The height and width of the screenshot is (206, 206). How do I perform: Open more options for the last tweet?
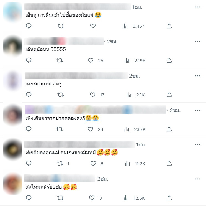tap(197, 179)
